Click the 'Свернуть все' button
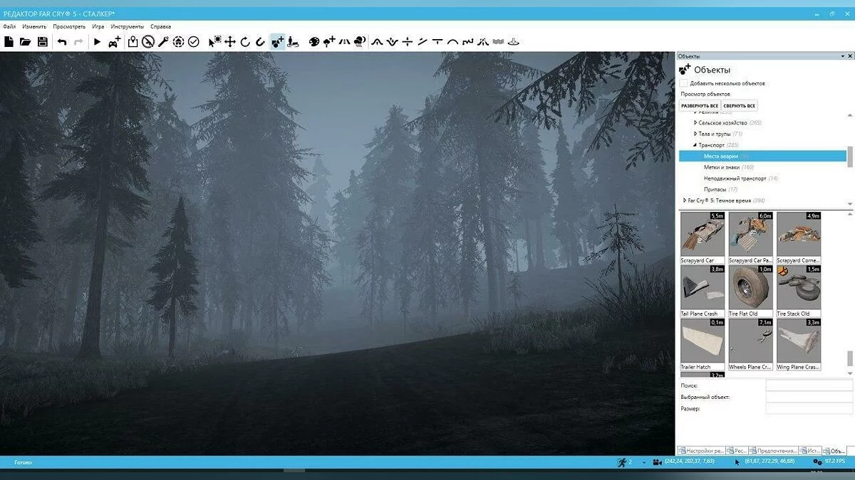Viewport: 855px width, 480px height. pyautogui.click(x=740, y=106)
